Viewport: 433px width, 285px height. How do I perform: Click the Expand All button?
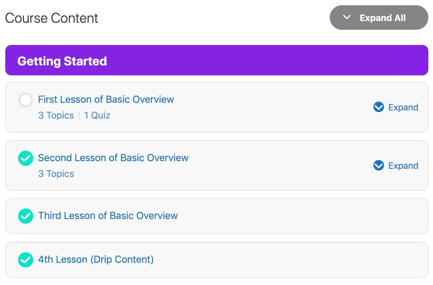379,18
